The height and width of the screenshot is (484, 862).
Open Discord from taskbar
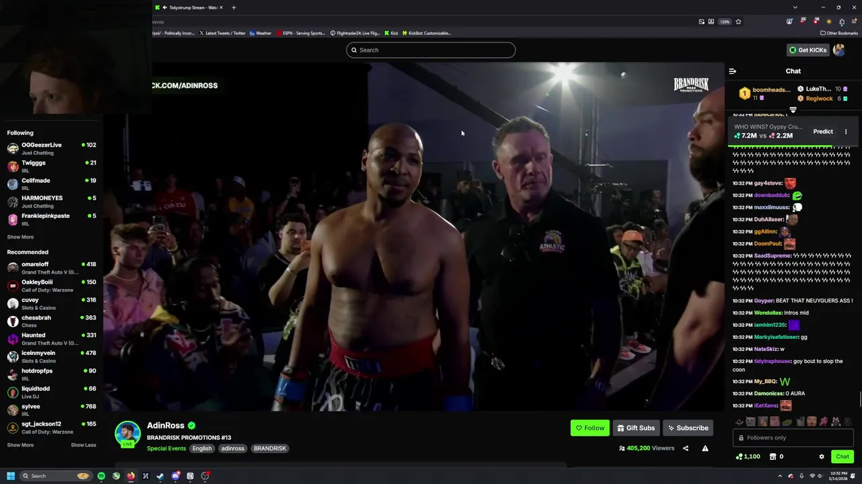[x=175, y=476]
